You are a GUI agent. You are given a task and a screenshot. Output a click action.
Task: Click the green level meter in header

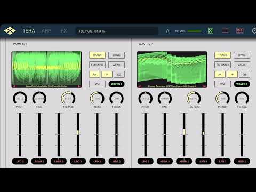tap(195, 31)
